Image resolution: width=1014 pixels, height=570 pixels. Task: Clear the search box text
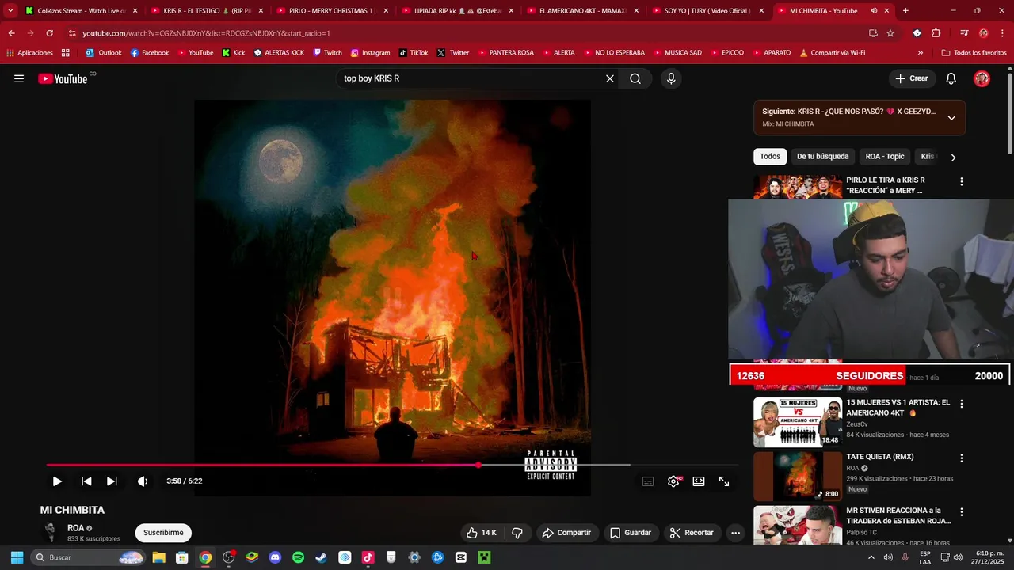(610, 78)
